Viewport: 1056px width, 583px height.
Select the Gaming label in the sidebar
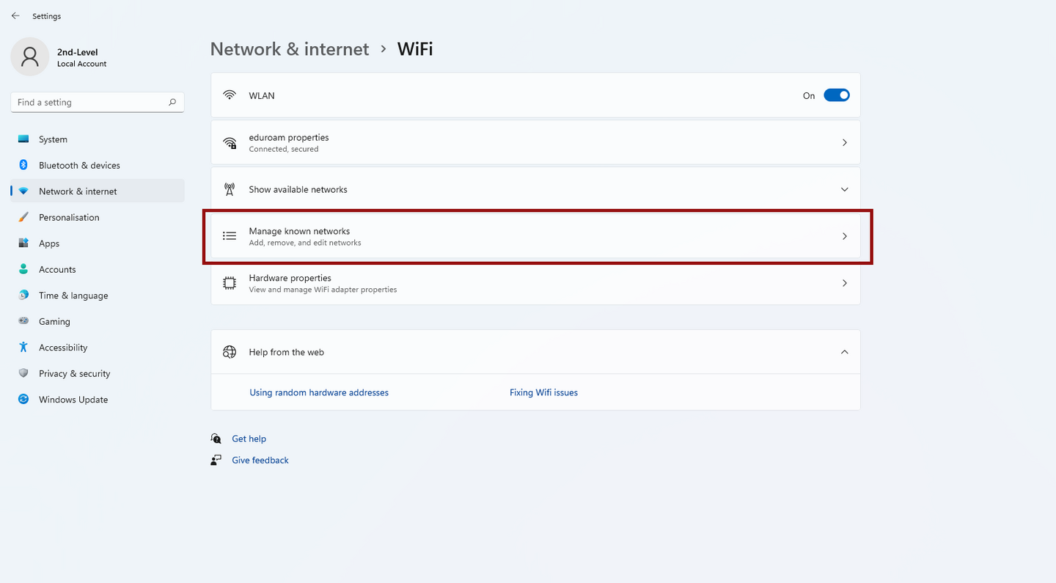[54, 321]
